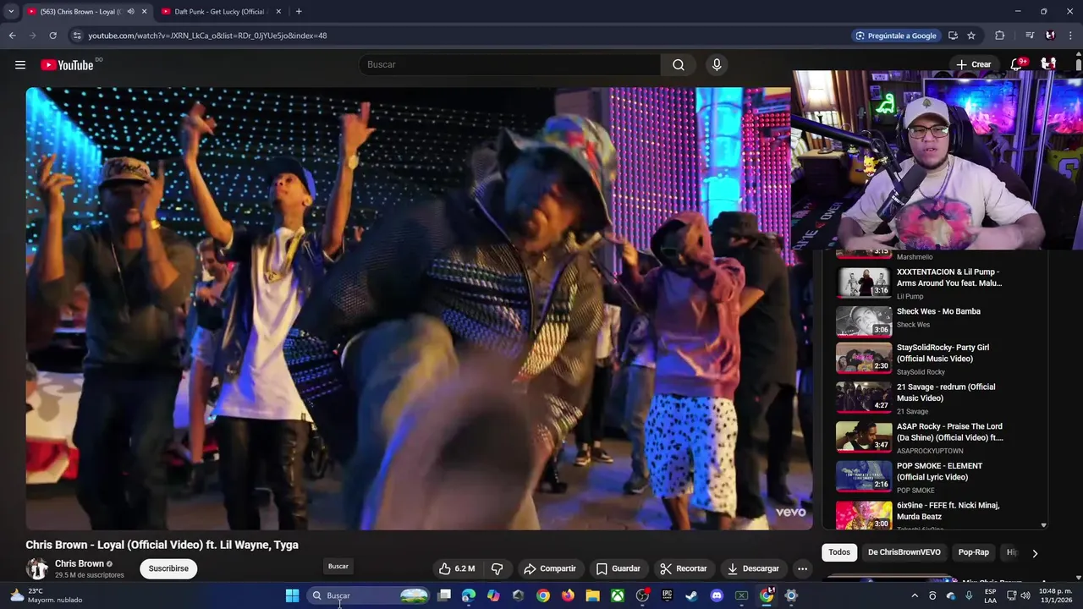Share the video via Compartir
Image resolution: width=1083 pixels, height=609 pixels.
pyautogui.click(x=550, y=568)
